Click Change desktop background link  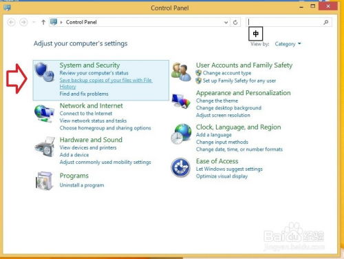(x=228, y=108)
